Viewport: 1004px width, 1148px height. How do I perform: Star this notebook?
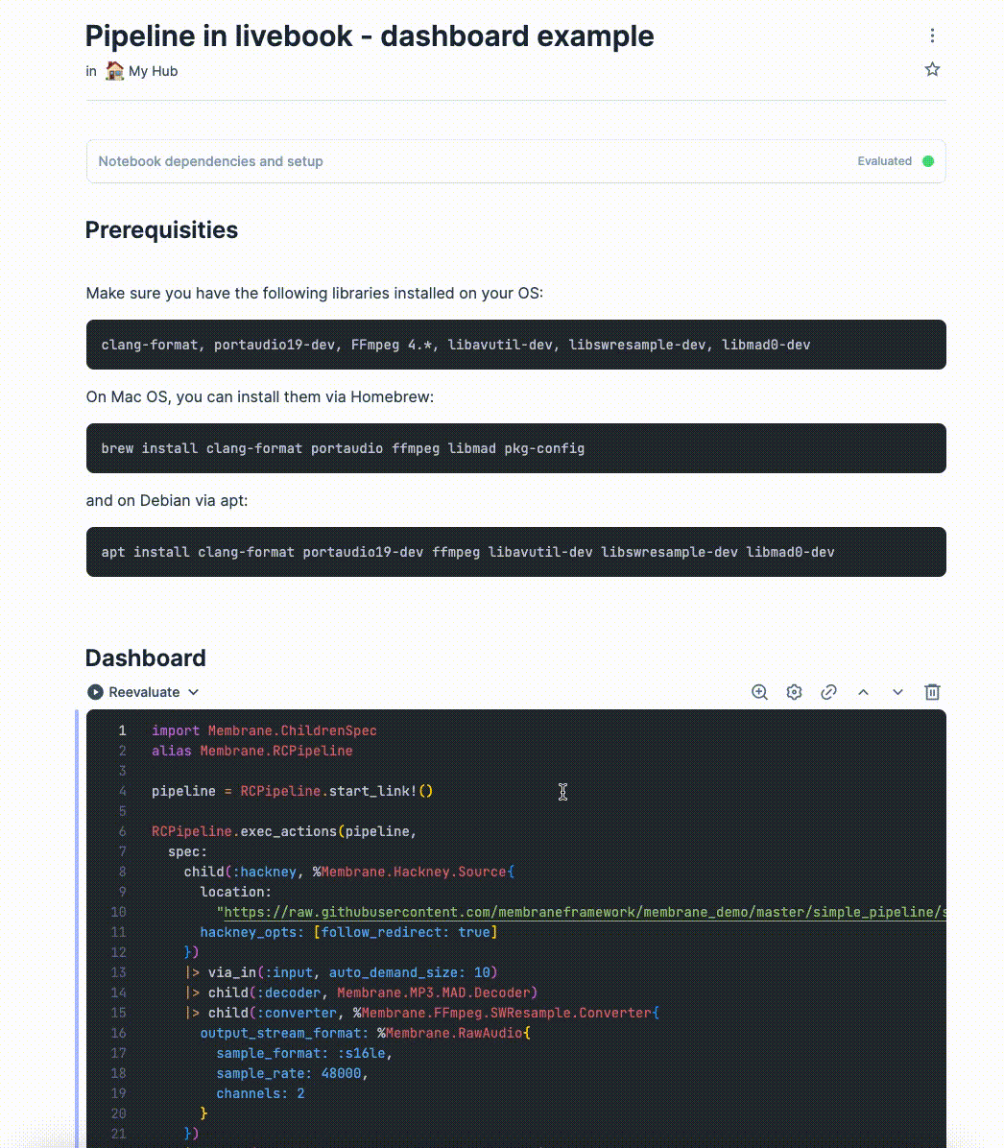(932, 69)
